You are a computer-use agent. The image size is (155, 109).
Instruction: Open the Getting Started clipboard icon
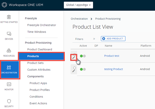coord(9,17)
